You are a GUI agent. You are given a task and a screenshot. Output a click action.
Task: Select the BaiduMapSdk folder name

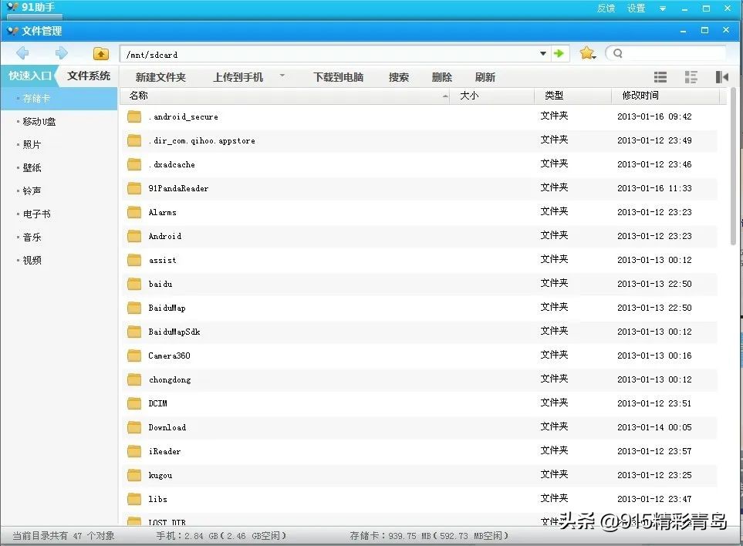click(x=174, y=332)
